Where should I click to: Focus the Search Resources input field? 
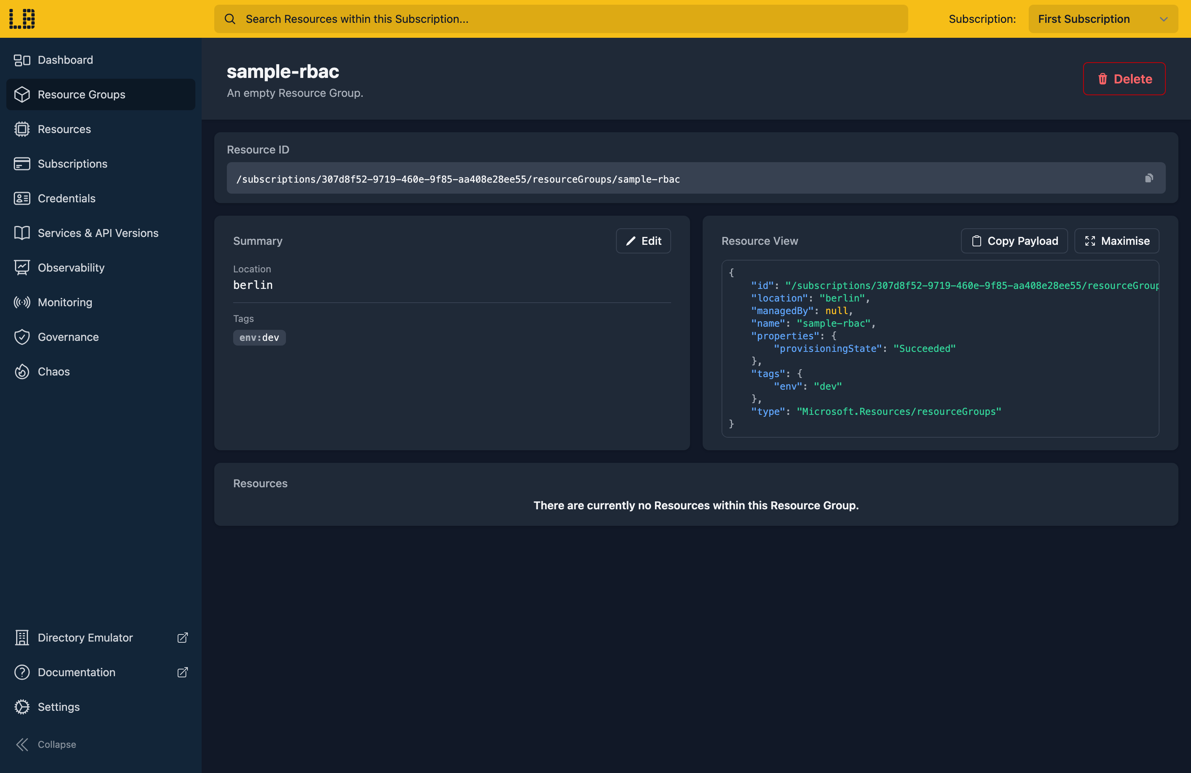pyautogui.click(x=561, y=19)
